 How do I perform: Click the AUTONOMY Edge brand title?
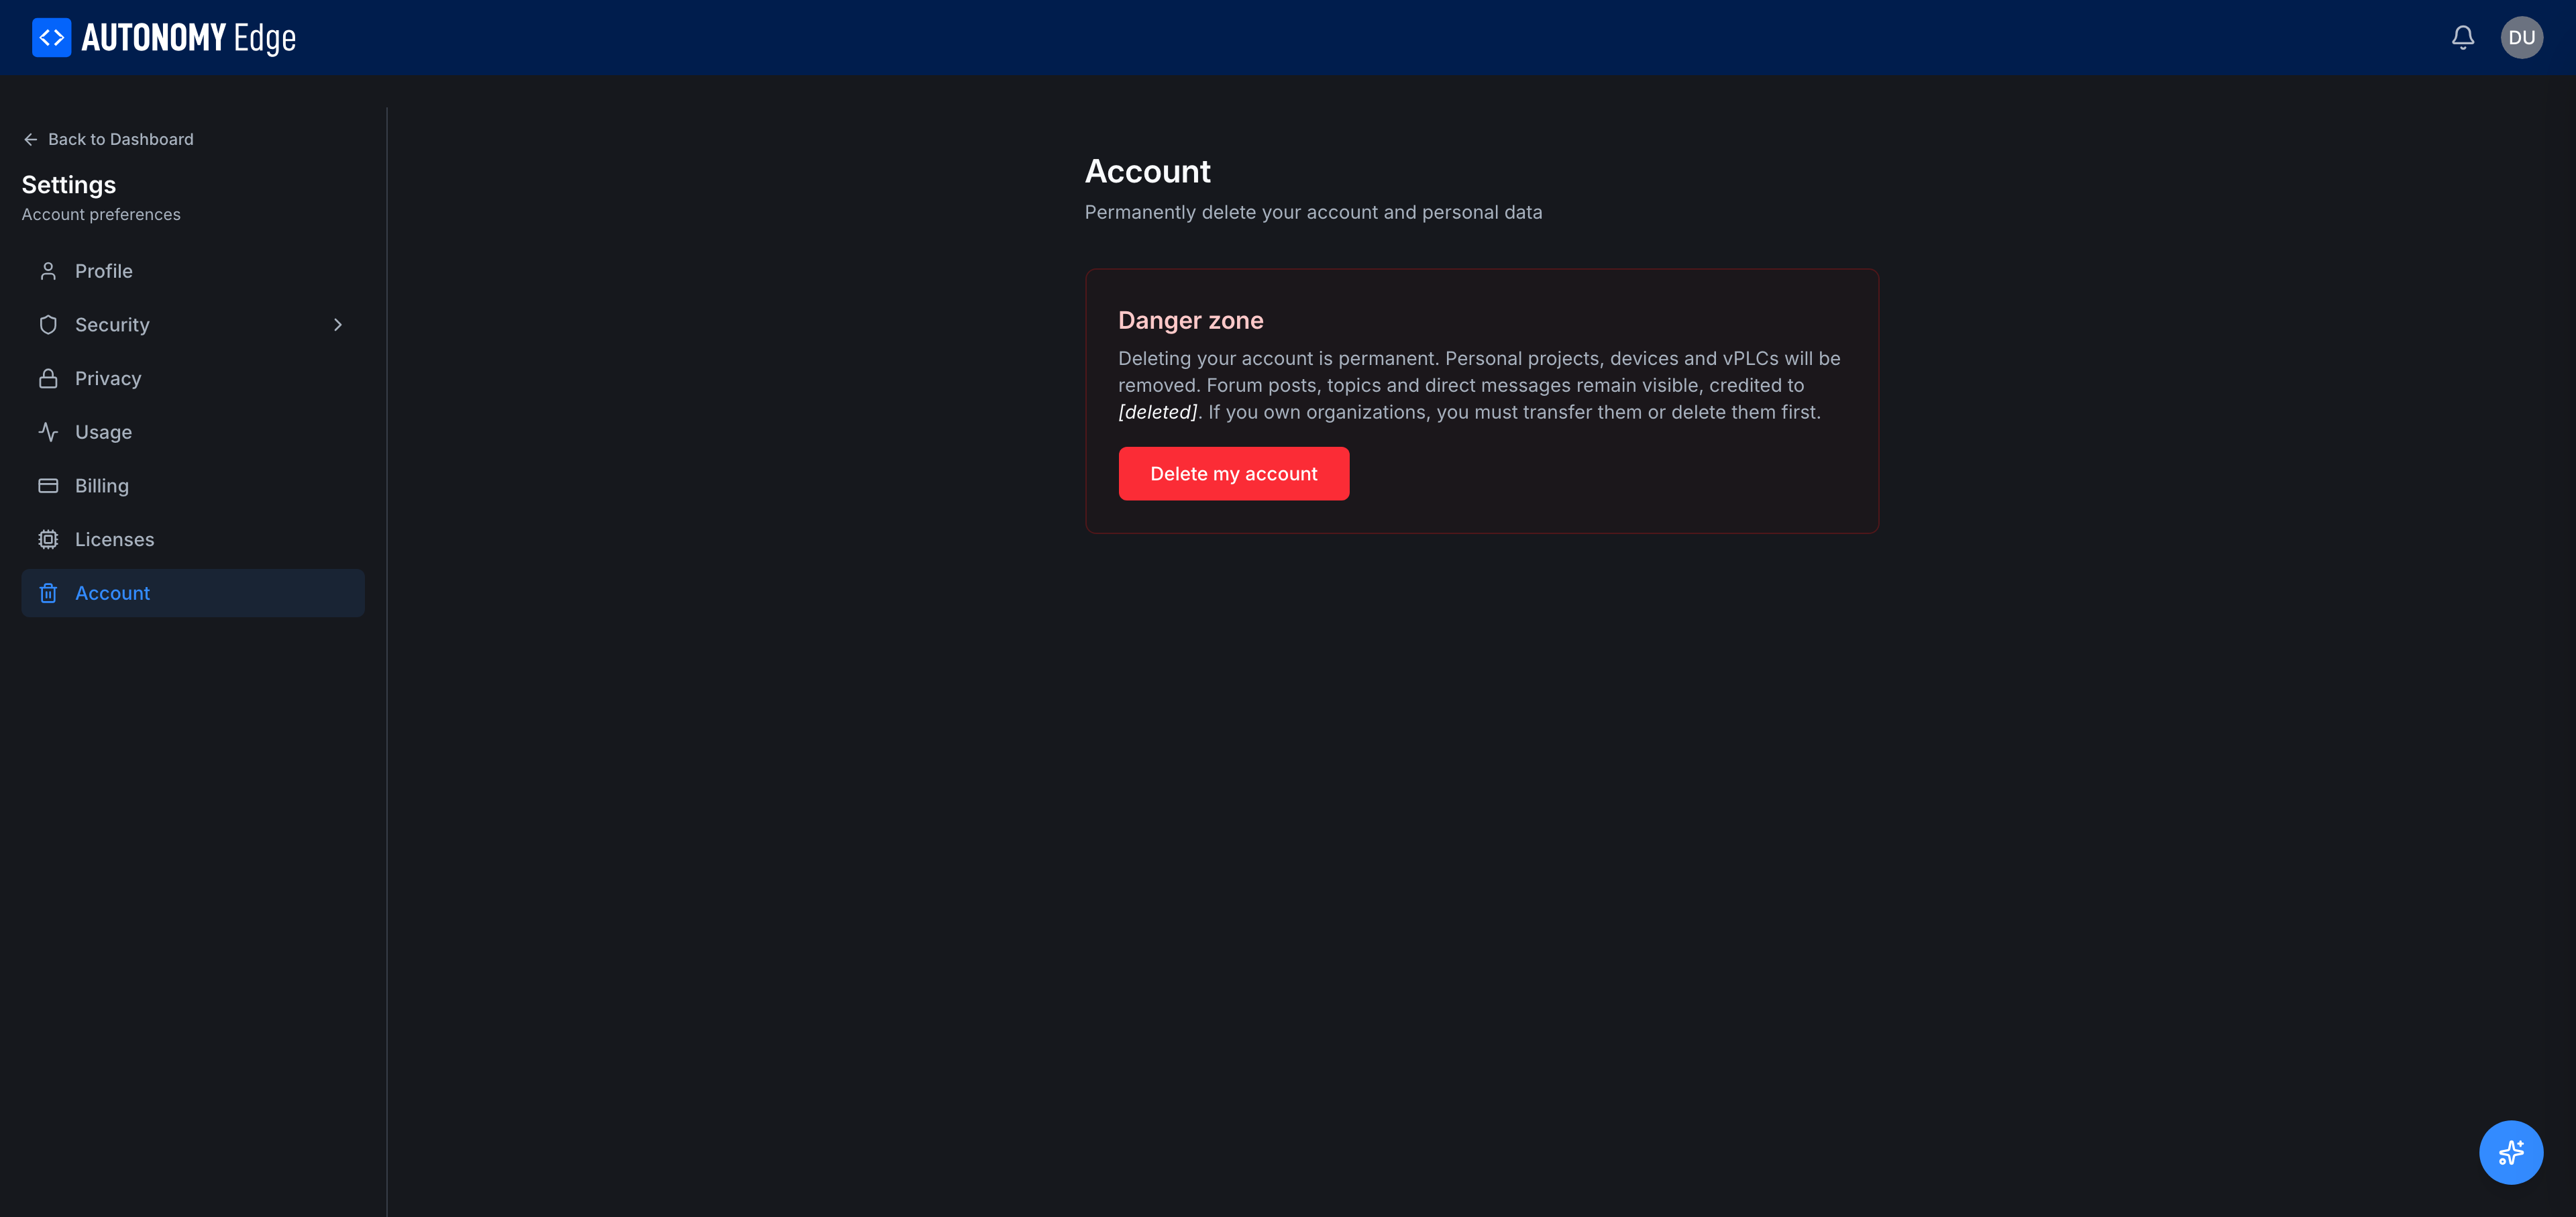point(189,38)
